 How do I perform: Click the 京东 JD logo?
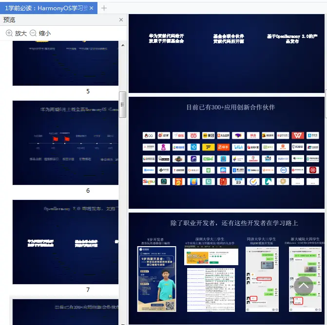(179, 136)
